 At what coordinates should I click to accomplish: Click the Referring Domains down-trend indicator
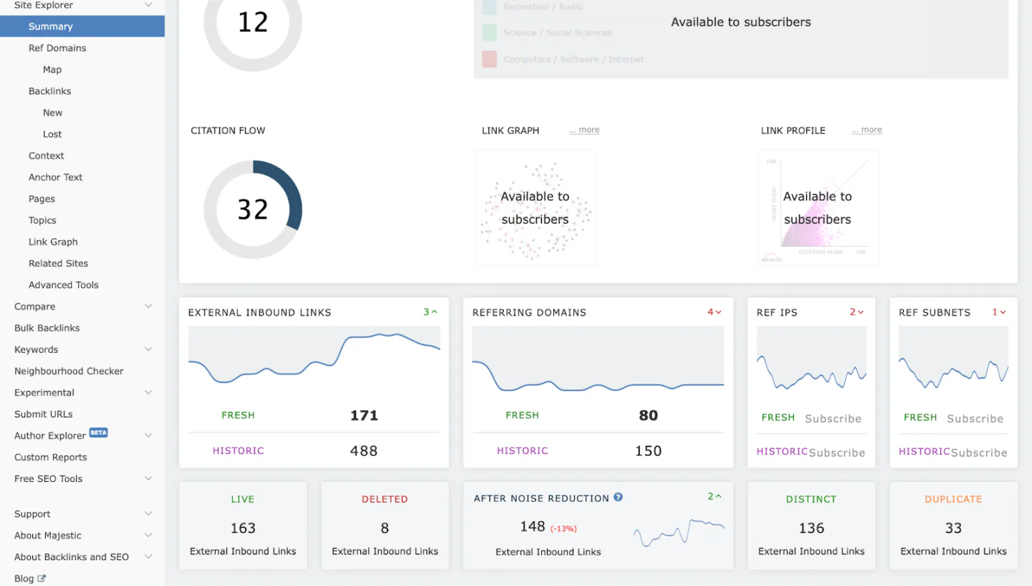pos(715,312)
